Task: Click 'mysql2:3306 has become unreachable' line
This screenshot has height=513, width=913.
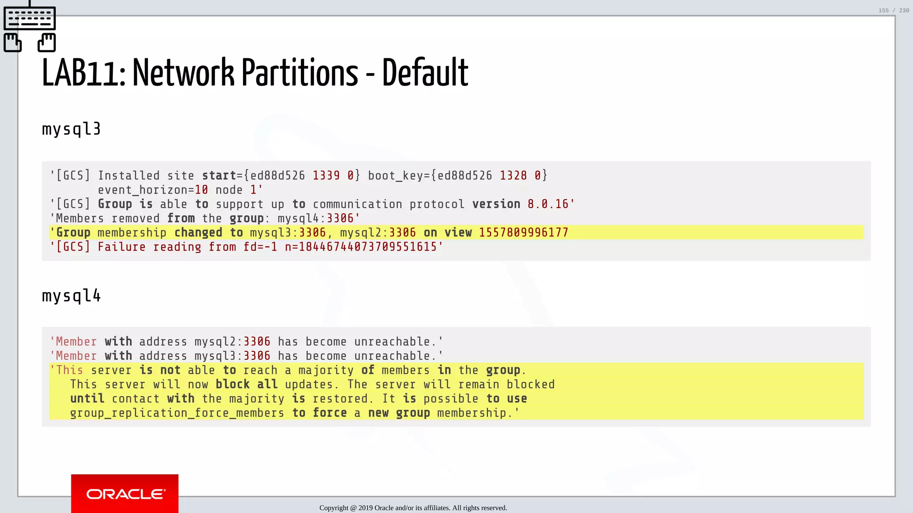Action: pos(246,342)
